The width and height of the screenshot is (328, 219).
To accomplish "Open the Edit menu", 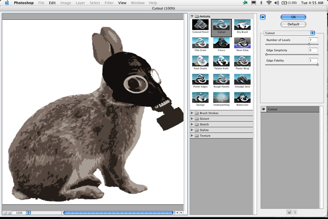I will coord(52,3).
